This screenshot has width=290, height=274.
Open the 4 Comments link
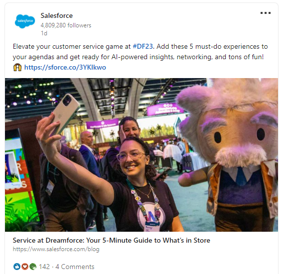click(75, 267)
